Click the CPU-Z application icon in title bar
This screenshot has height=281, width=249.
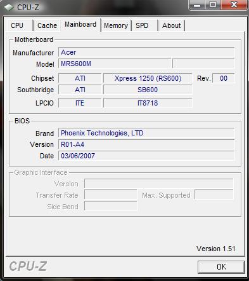point(9,8)
